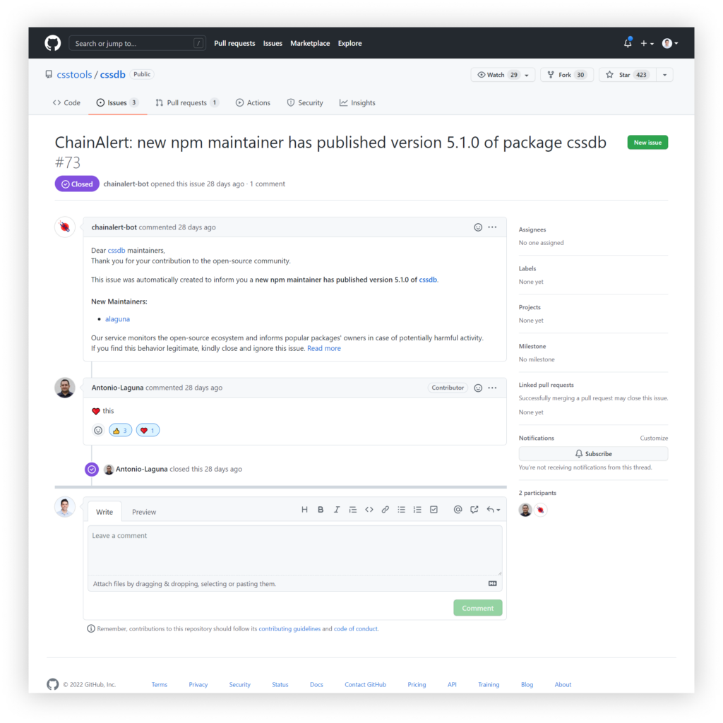Image resolution: width=723 pixels, height=723 pixels.
Task: Apply bold formatting in comment toolbar
Action: 321,510
